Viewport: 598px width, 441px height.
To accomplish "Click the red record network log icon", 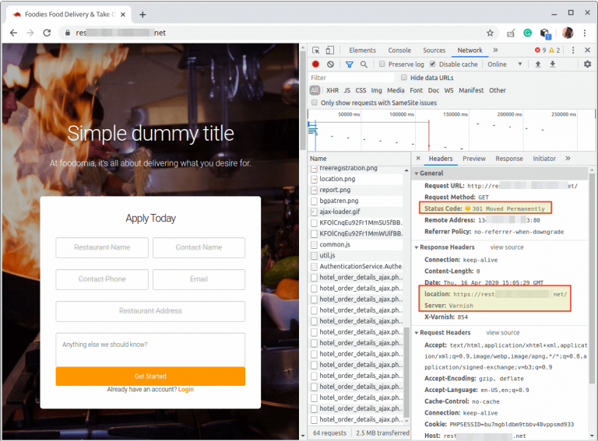I will 316,65.
